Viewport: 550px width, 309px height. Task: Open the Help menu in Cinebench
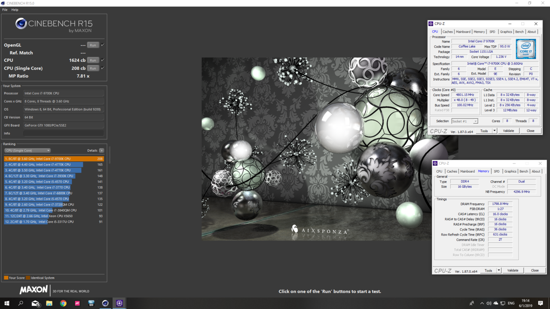click(15, 9)
